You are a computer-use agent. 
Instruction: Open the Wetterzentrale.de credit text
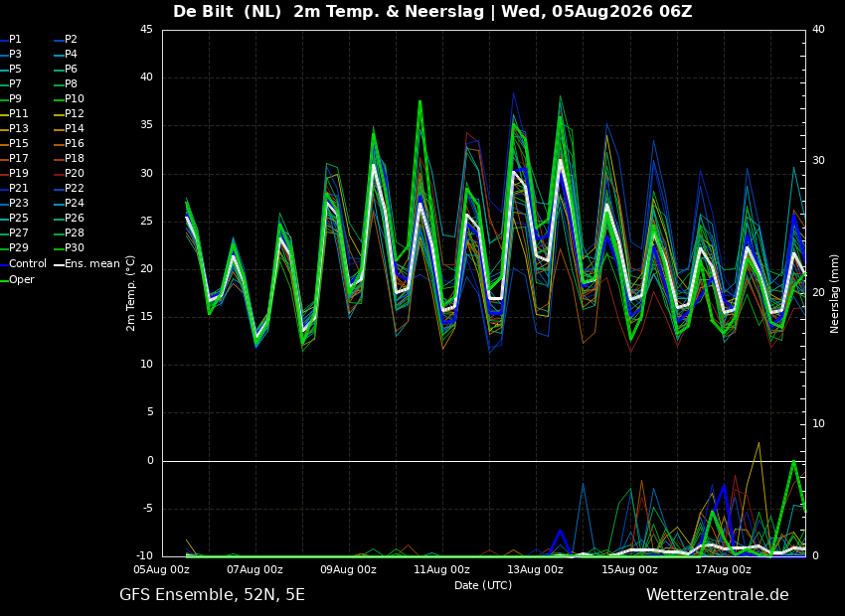718,595
